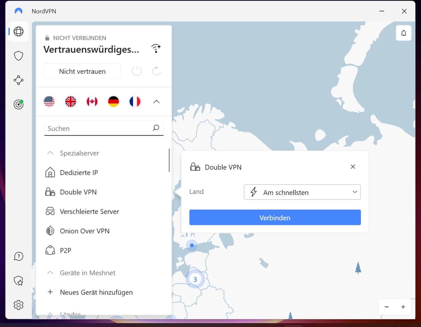Click the P2P icon
421x327 pixels.
point(50,250)
